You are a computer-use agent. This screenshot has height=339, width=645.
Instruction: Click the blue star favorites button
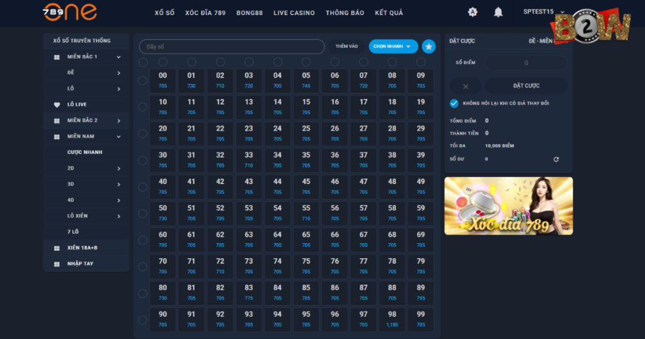pyautogui.click(x=428, y=47)
